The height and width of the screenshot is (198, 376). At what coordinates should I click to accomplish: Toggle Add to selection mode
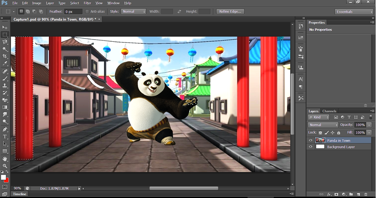pyautogui.click(x=28, y=11)
